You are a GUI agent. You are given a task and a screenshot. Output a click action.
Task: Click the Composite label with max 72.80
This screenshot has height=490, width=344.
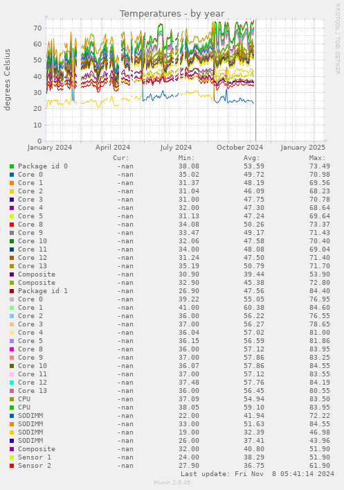pos(37,283)
